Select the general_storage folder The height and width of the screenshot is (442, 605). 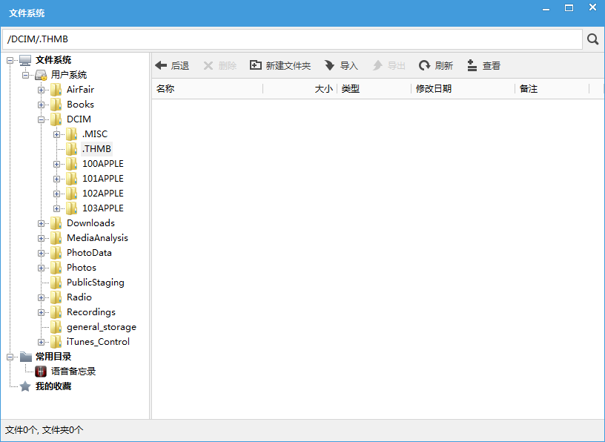pyautogui.click(x=100, y=326)
